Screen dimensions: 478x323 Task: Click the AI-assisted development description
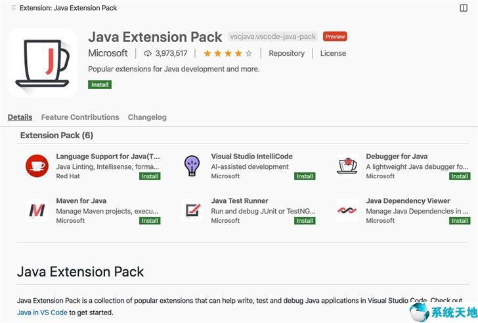click(250, 166)
